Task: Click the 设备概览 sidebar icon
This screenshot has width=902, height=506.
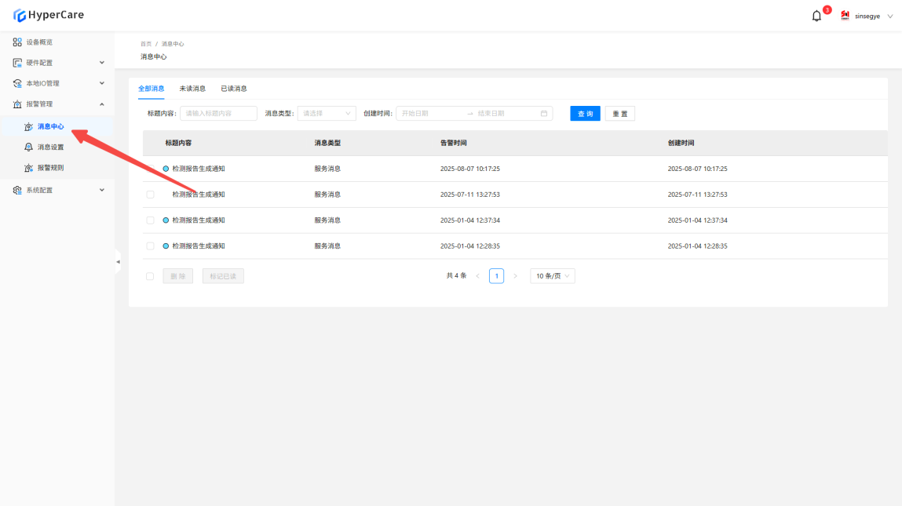Action: (x=17, y=42)
